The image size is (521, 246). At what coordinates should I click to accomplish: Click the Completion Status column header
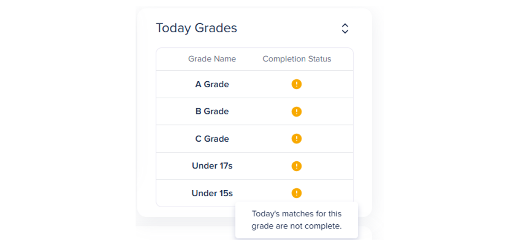297,59
